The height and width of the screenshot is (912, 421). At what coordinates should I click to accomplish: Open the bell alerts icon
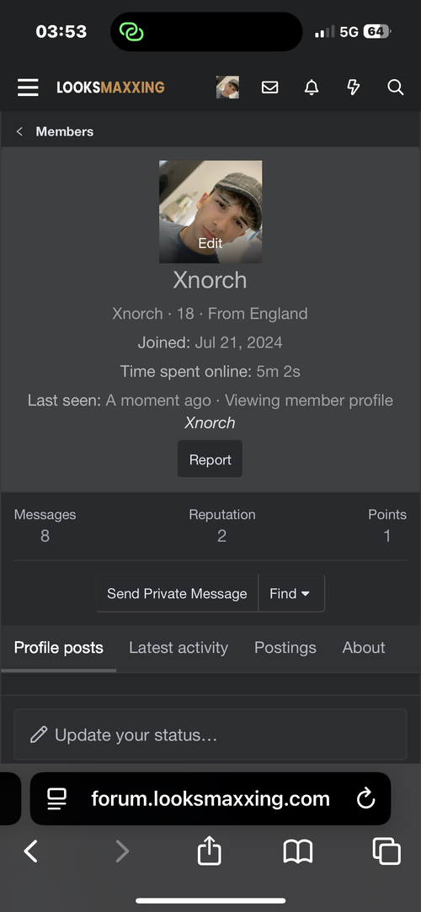[312, 87]
